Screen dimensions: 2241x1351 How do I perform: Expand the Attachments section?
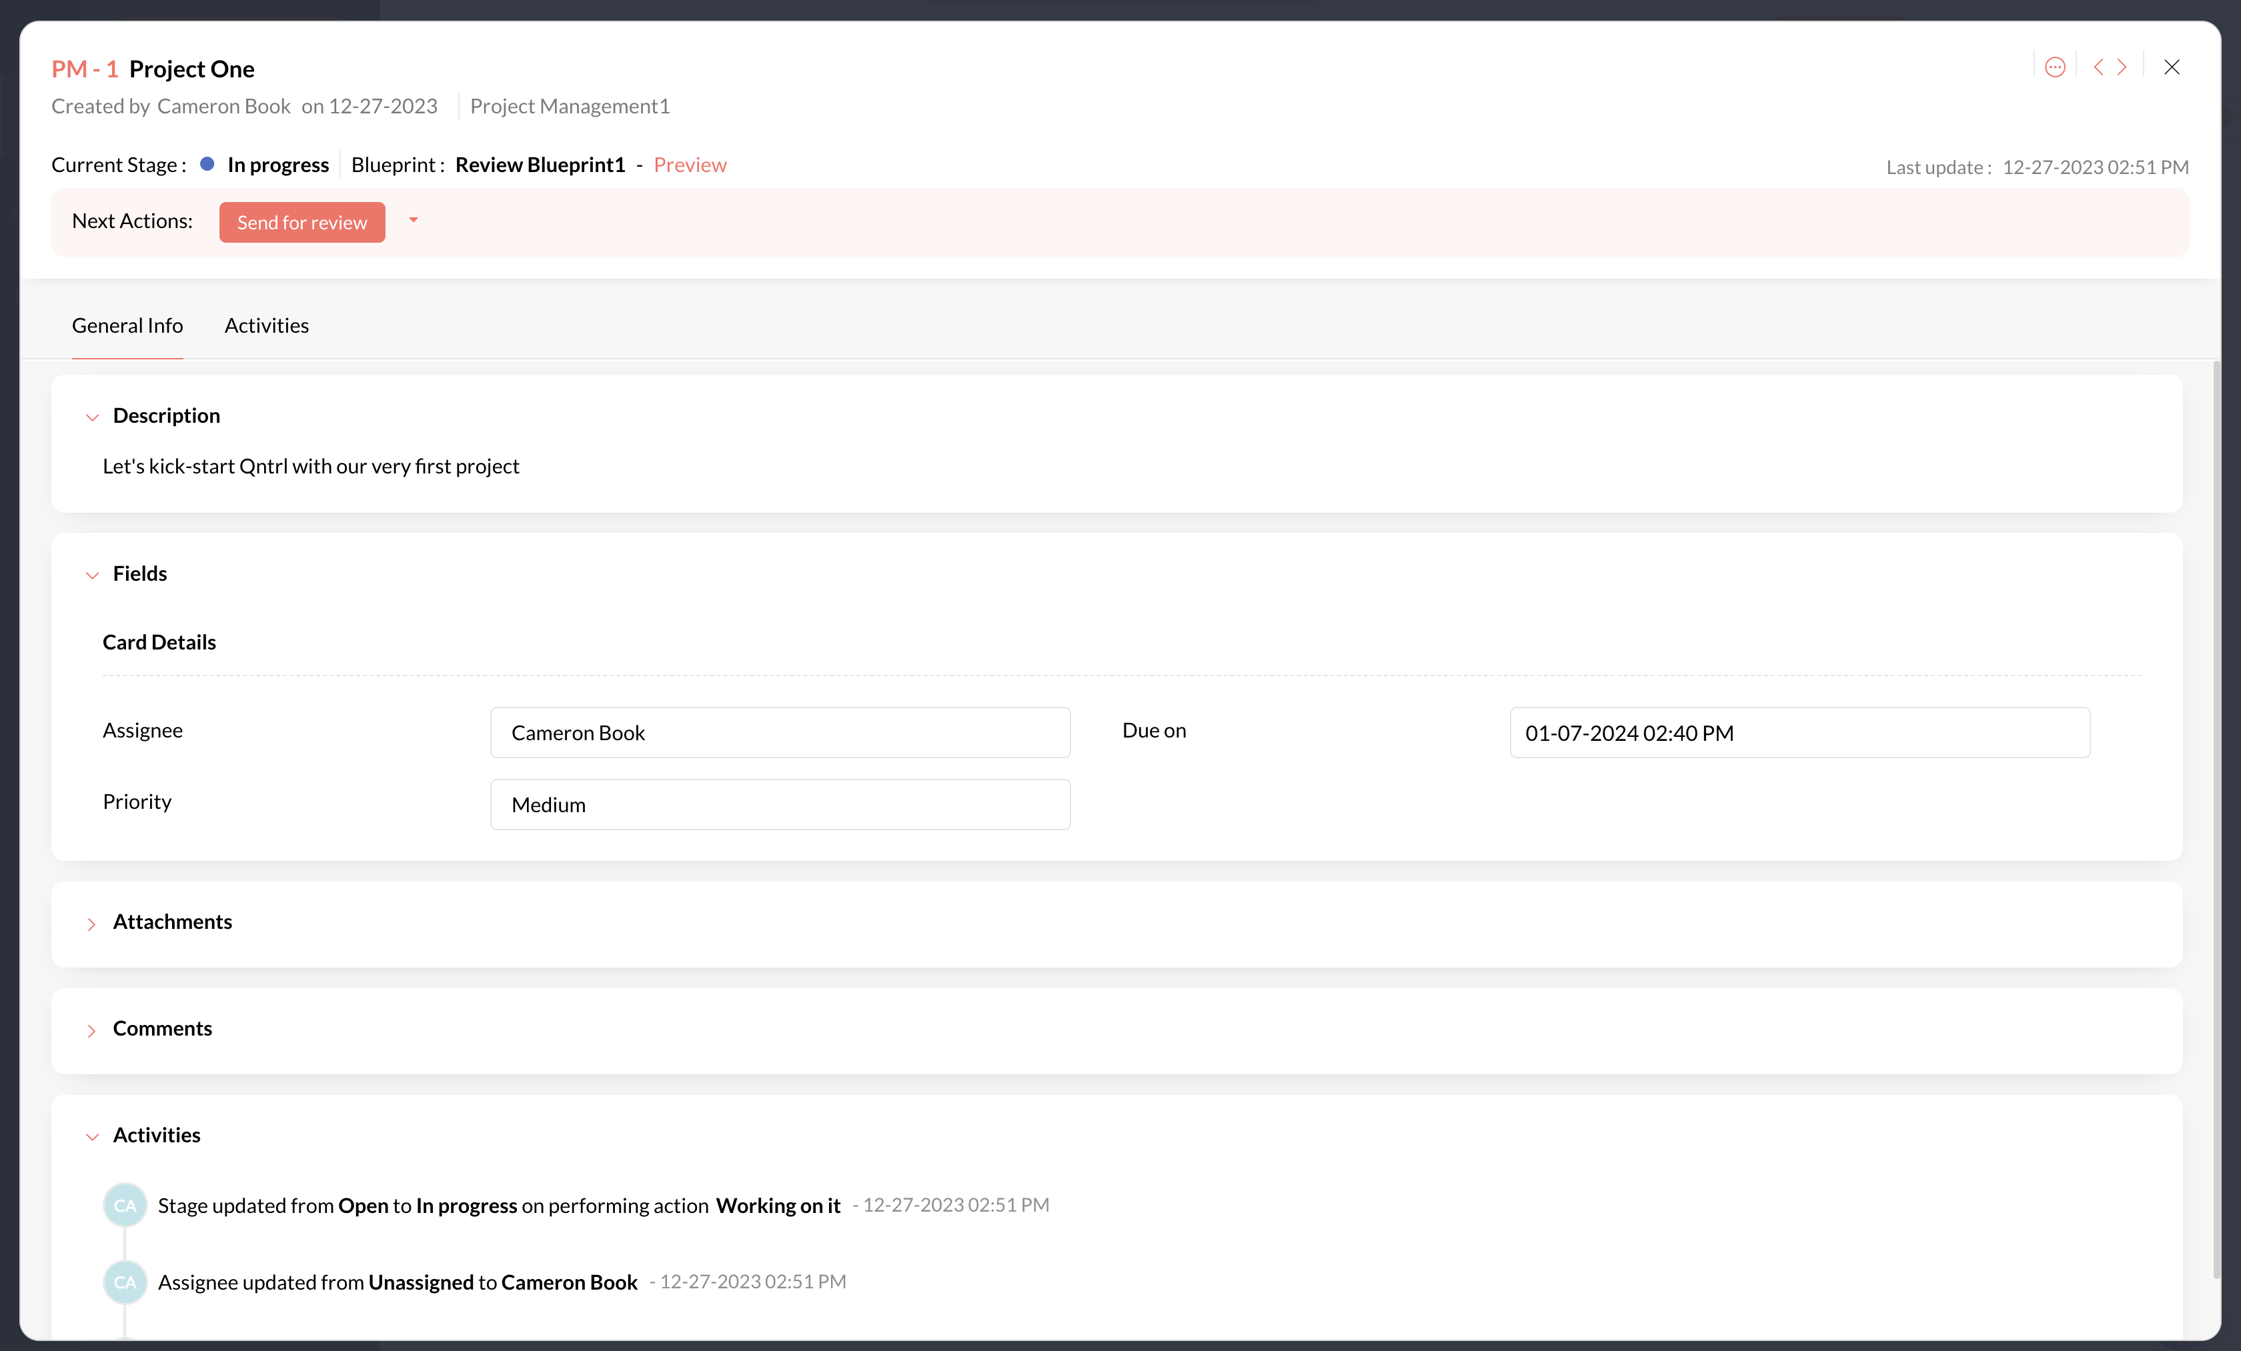coord(92,924)
